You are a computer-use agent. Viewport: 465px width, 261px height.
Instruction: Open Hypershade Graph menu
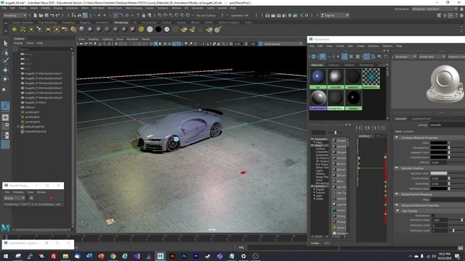click(x=360, y=46)
